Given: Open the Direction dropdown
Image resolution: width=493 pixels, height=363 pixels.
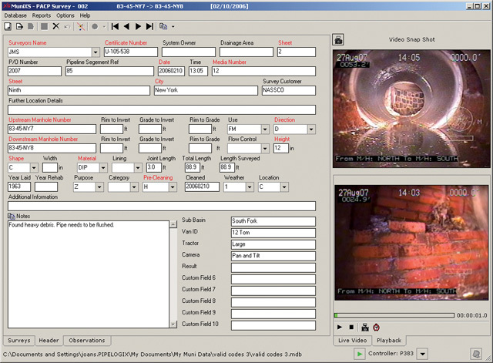Looking at the screenshot, I should (x=310, y=129).
